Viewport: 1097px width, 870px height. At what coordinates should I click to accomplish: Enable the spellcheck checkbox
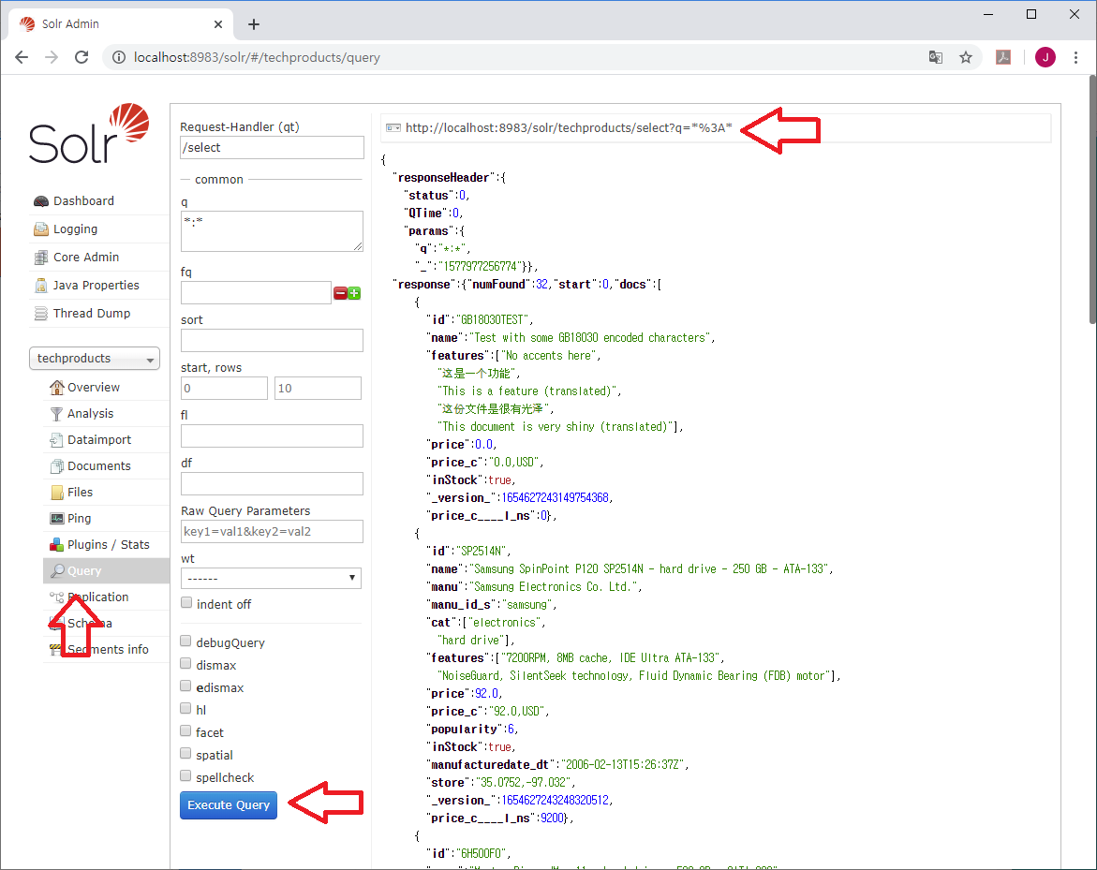point(185,775)
